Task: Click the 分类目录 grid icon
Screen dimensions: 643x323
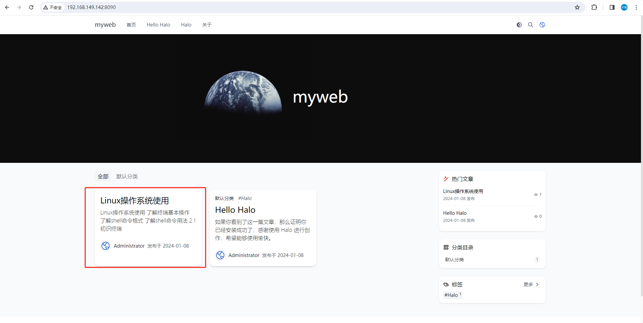Action: pos(446,247)
